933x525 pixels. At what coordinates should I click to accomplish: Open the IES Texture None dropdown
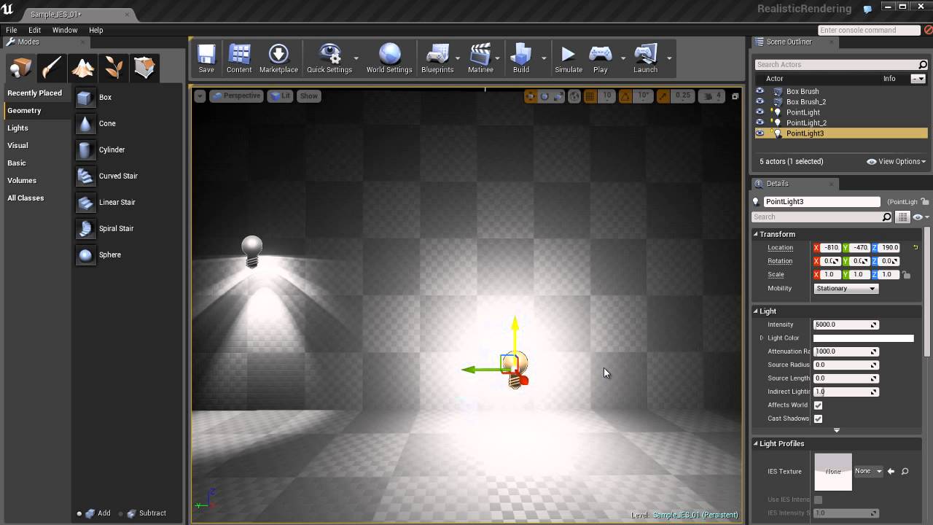[868, 471]
